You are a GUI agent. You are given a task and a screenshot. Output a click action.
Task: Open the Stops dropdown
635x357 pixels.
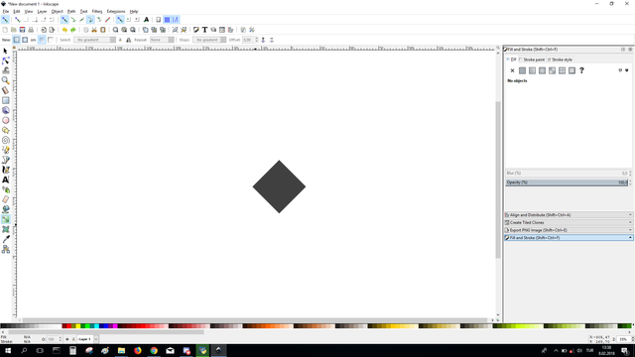209,40
